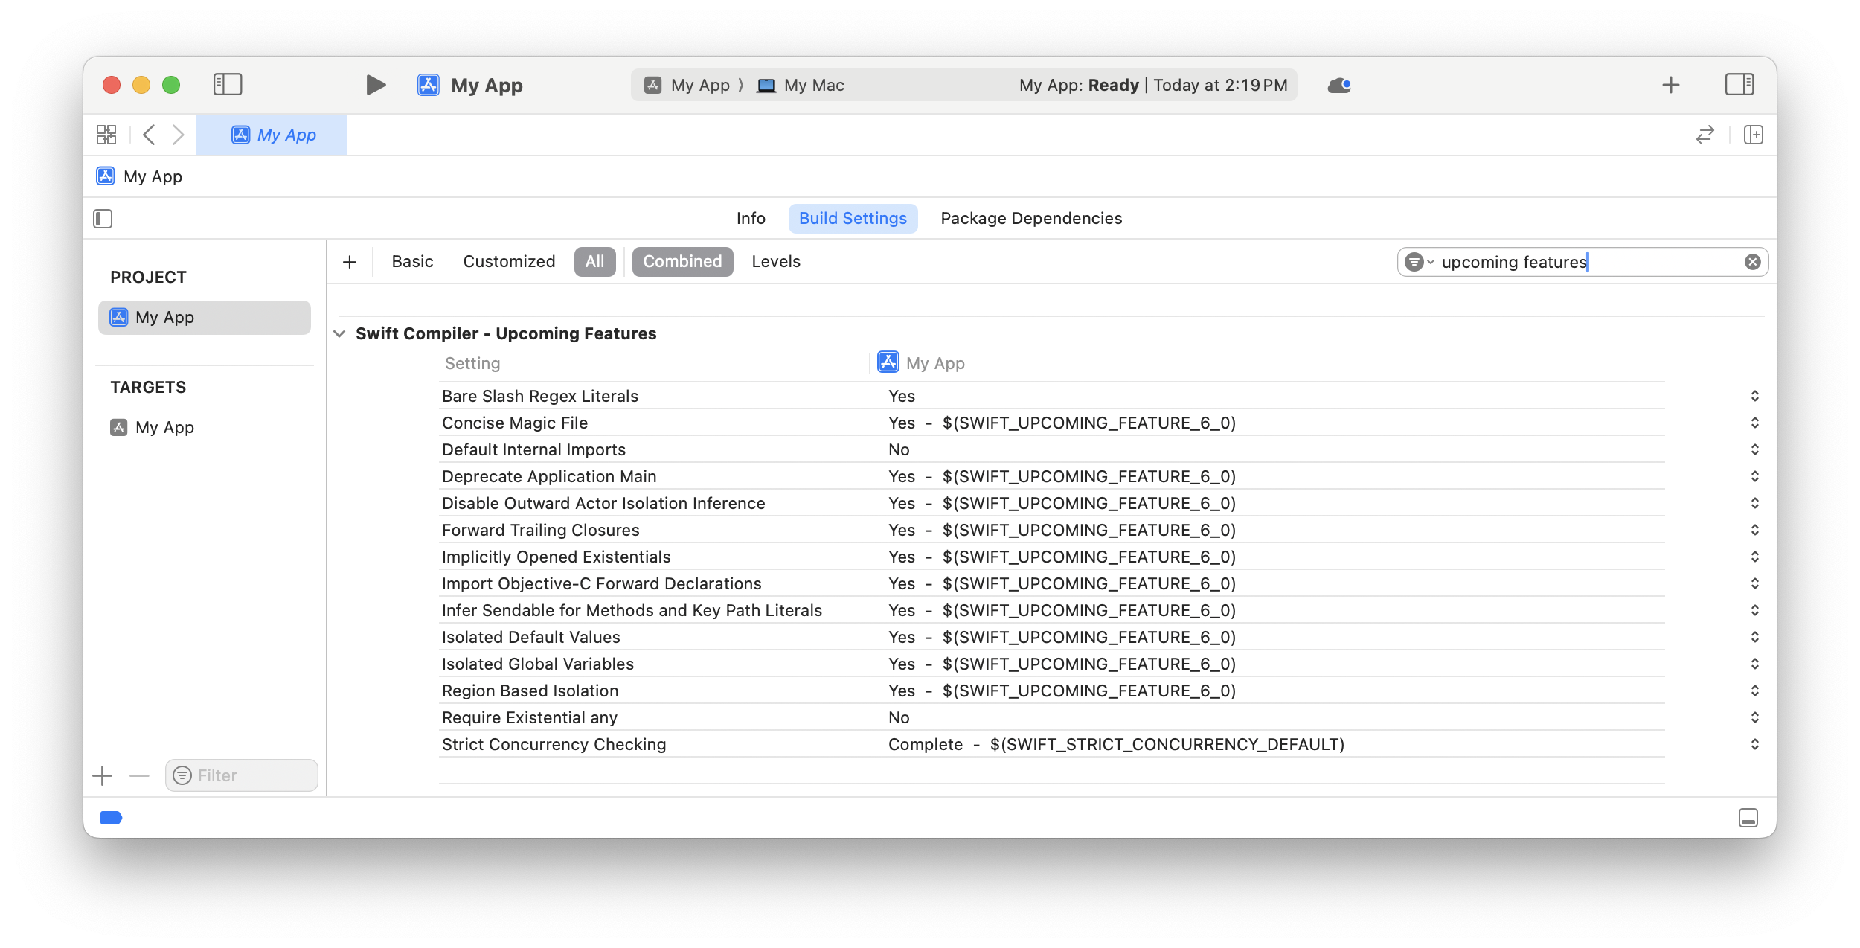Screen dimensions: 1860x948
Task: Open the search filter options dropdown
Action: [x=1419, y=262]
